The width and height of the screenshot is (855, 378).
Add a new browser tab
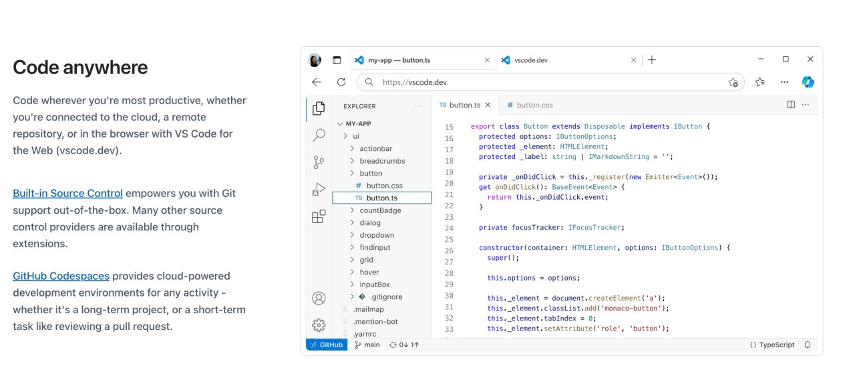point(652,60)
